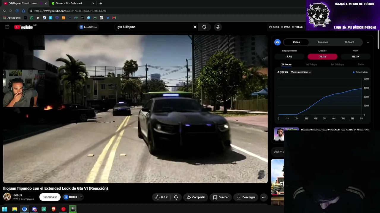Open Discord from the taskbar
The height and width of the screenshot is (213, 380).
34,209
